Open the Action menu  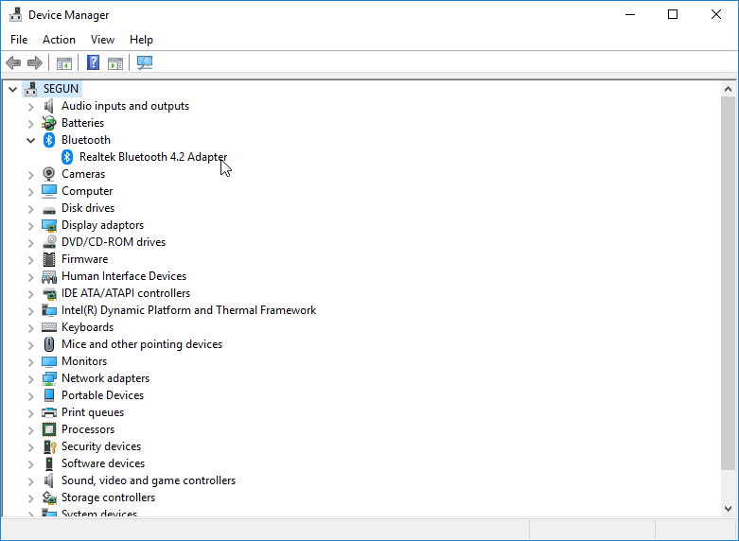coord(59,40)
